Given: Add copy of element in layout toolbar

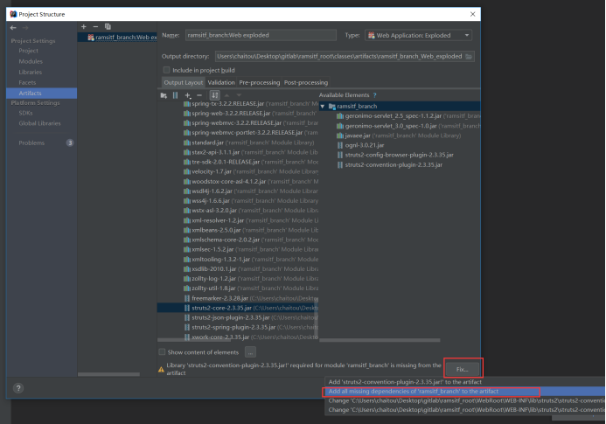Looking at the screenshot, I should (x=188, y=95).
